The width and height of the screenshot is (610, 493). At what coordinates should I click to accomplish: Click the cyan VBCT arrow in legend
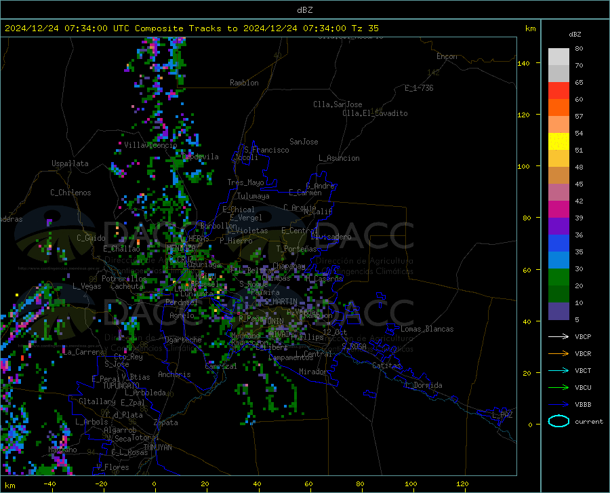click(558, 370)
